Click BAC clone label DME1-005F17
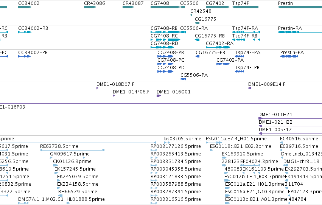Viewport: 322px width, 205px height. coord(275,130)
